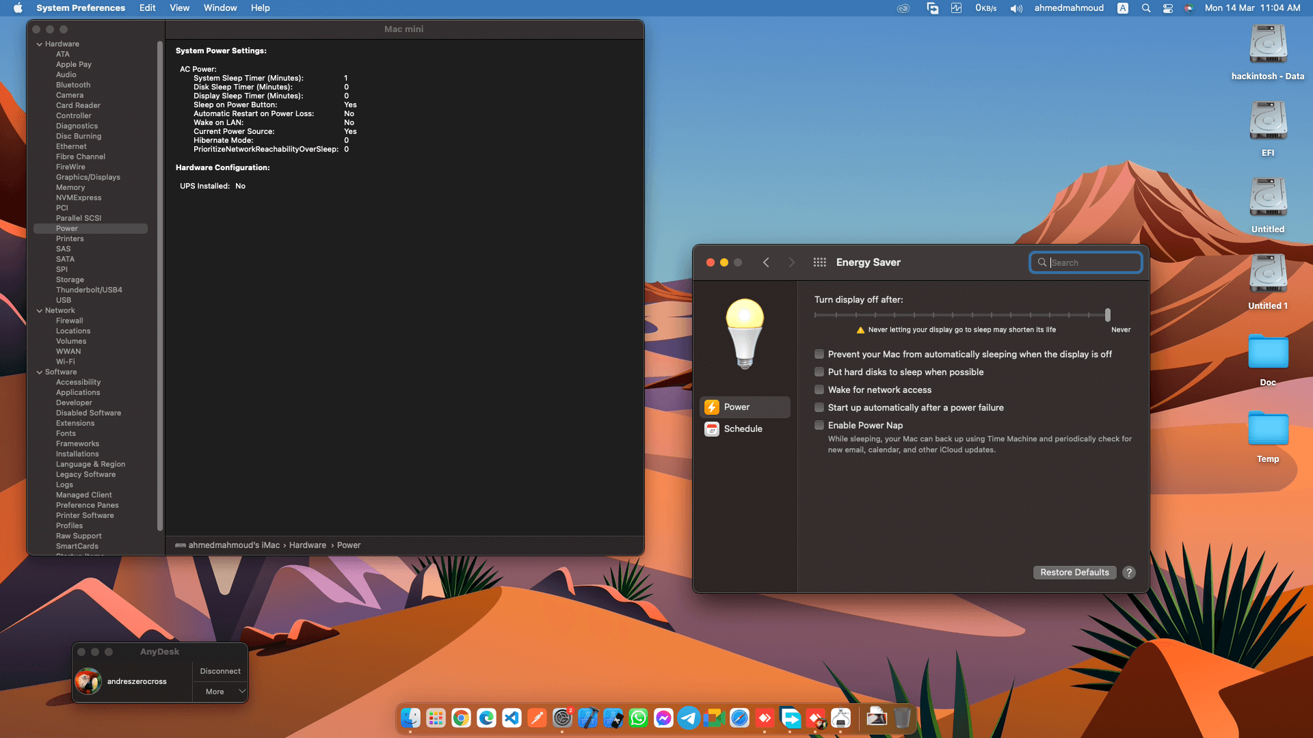Check Start up automatically after power failure
This screenshot has height=738, width=1313.
(819, 407)
